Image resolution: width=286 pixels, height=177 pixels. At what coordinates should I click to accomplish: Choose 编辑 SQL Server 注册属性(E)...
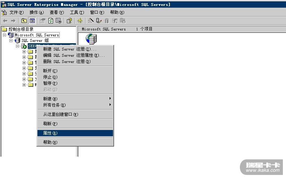75,55
